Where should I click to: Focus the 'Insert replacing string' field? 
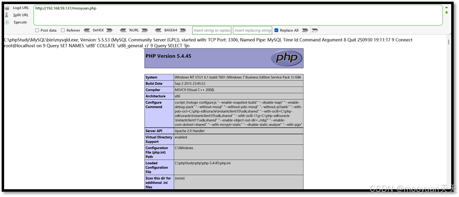(x=253, y=30)
